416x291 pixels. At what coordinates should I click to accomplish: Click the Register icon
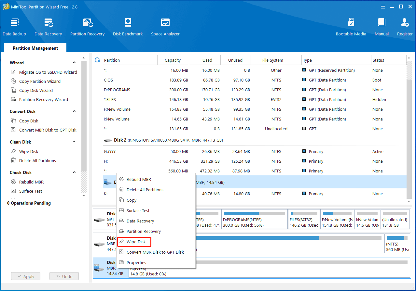[405, 27]
